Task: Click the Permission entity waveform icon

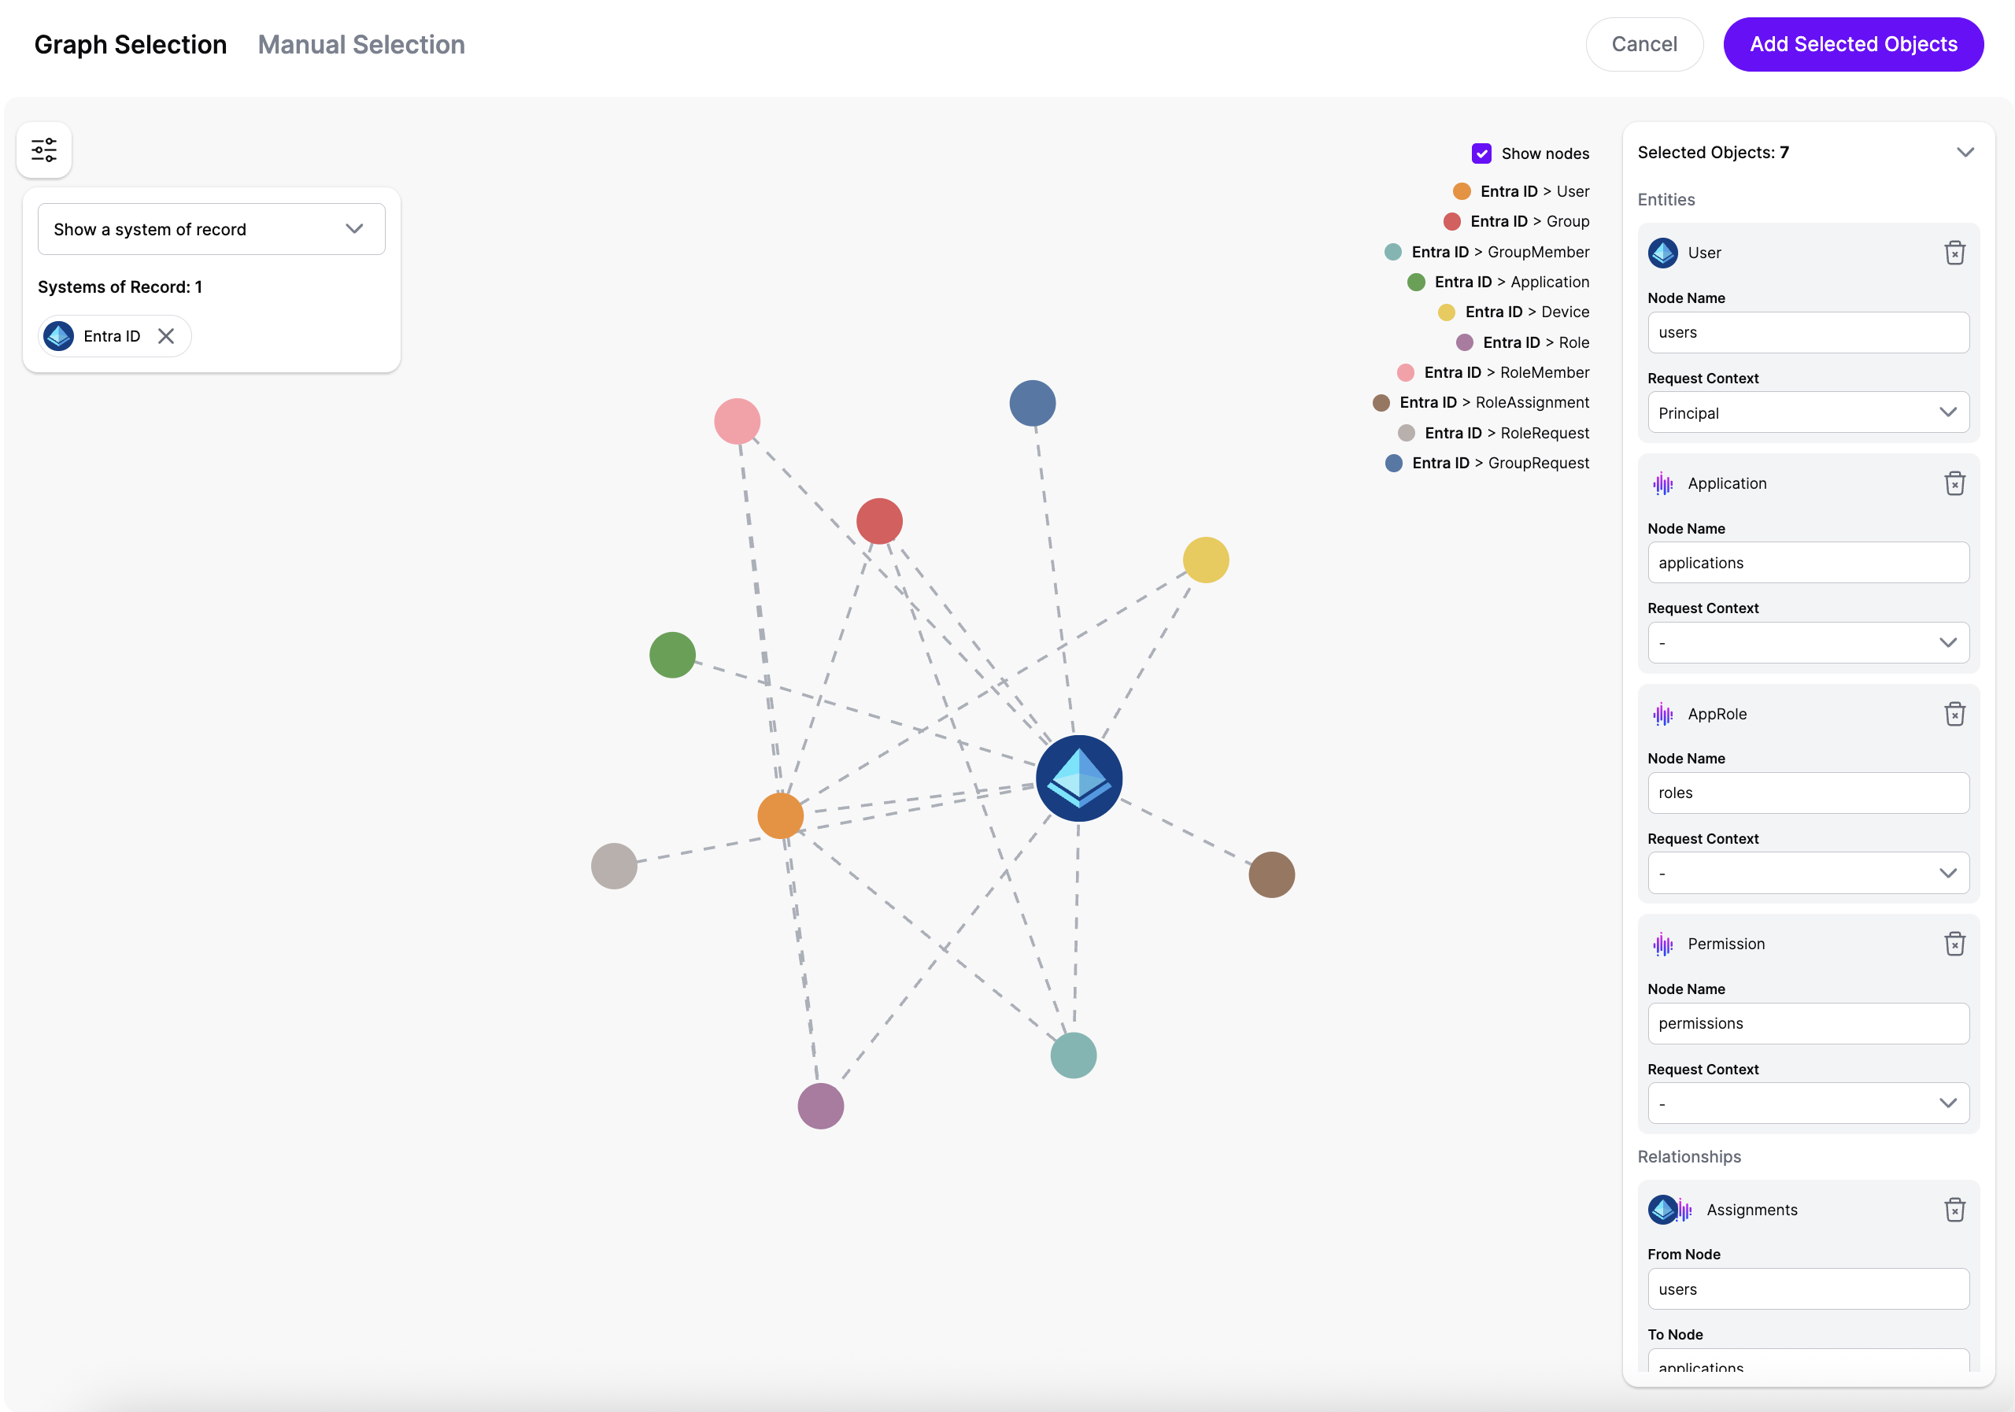Action: [1662, 944]
